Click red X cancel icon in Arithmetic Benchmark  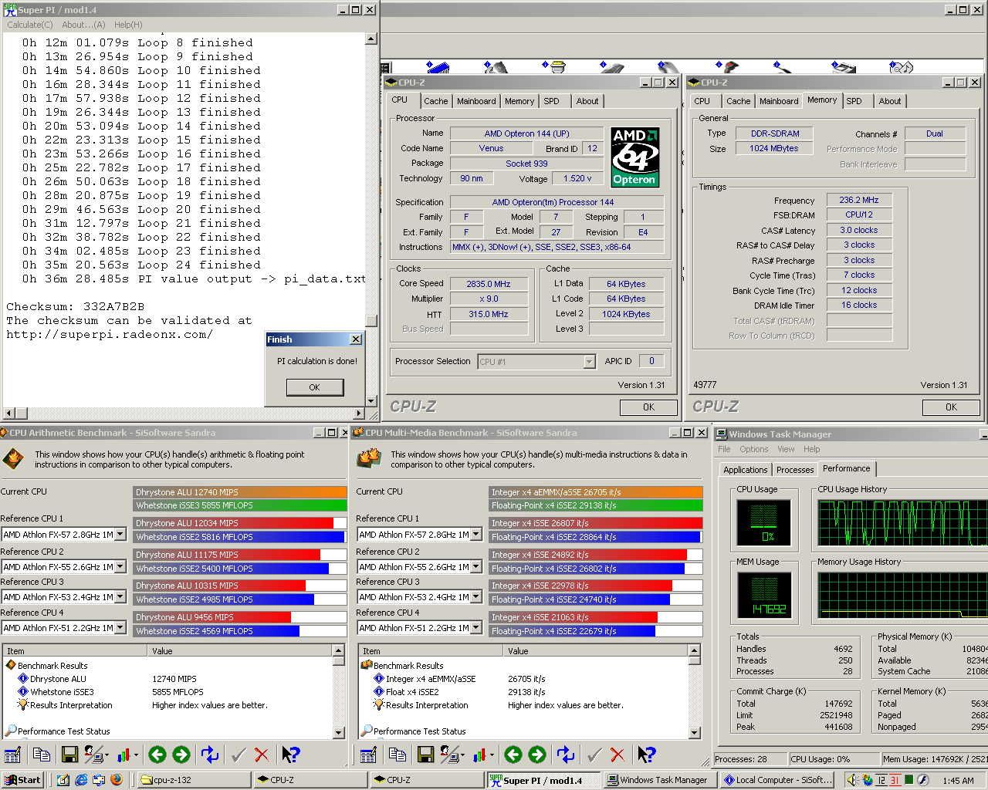click(262, 755)
